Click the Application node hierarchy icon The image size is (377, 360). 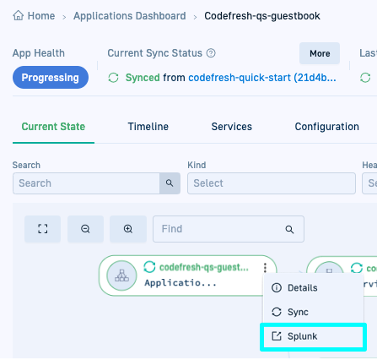click(x=121, y=275)
